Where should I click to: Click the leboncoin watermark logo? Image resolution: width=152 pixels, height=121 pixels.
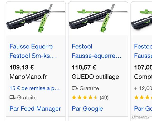pyautogui.click(x=140, y=117)
